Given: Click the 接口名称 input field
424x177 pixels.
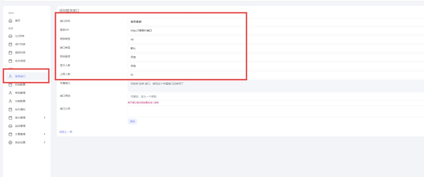Looking at the screenshot, I should (276, 22).
